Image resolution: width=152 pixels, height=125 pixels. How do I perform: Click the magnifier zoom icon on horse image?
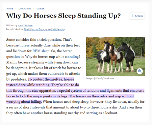click(140, 71)
